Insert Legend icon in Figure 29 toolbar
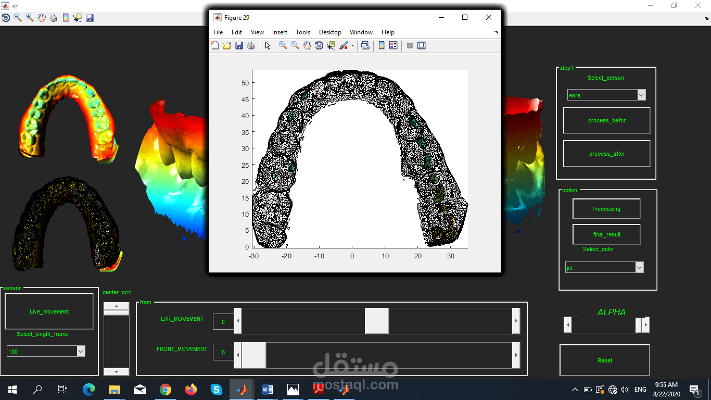This screenshot has height=400, width=711. [393, 46]
